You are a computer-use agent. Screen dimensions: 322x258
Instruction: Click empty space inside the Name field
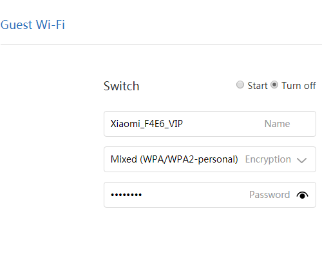(x=223, y=124)
